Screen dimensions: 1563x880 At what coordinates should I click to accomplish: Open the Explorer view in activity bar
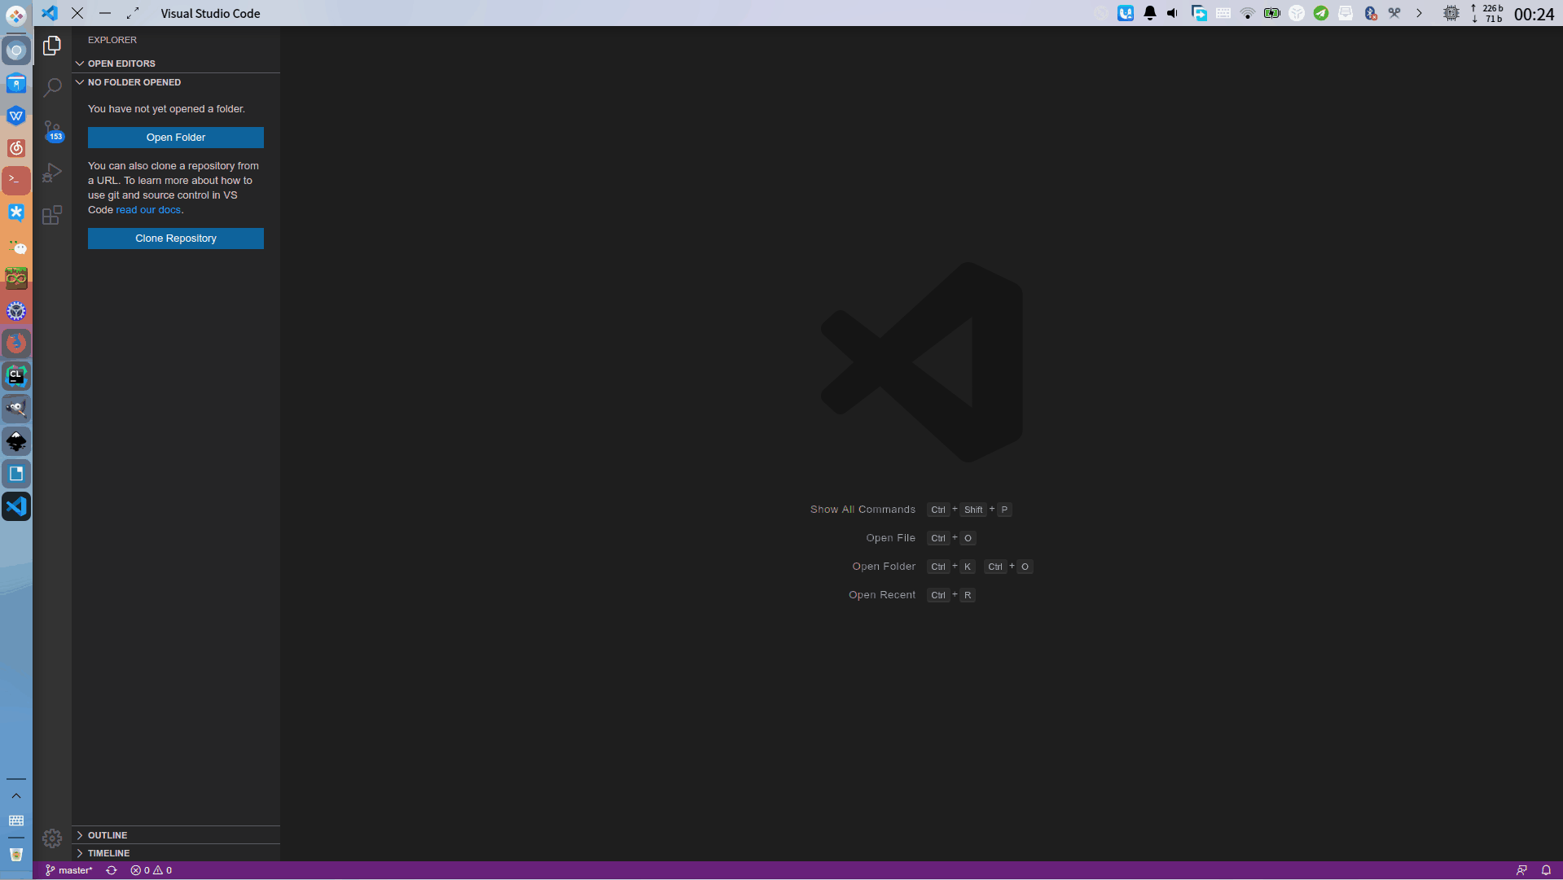[x=52, y=46]
